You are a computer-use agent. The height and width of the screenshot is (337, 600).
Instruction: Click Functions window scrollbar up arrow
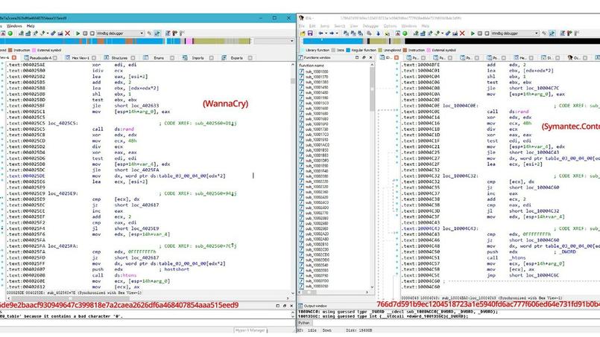pyautogui.click(x=372, y=65)
